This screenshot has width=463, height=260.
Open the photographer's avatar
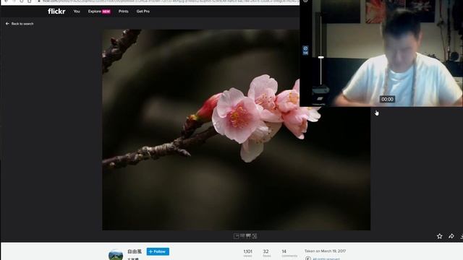point(116,255)
